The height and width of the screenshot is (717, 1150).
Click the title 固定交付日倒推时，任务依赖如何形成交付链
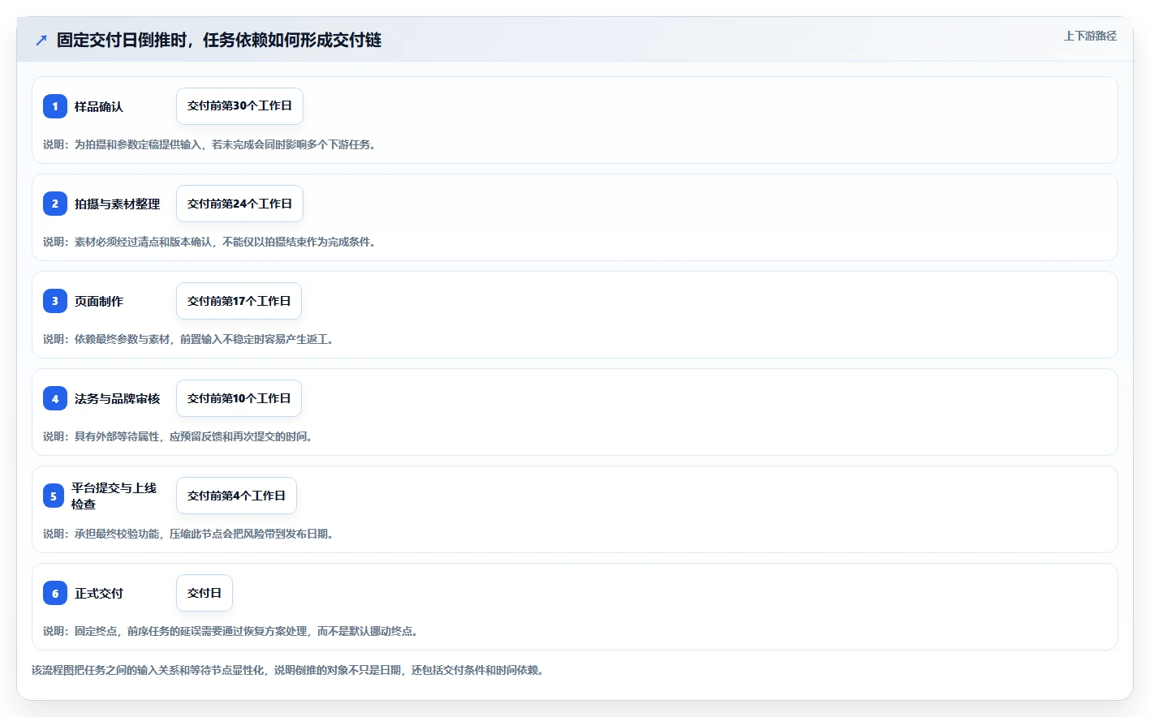[219, 40]
